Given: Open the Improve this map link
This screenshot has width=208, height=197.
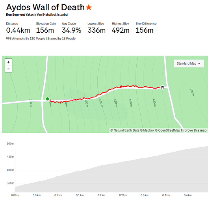Looking at the screenshot, I should [194, 130].
